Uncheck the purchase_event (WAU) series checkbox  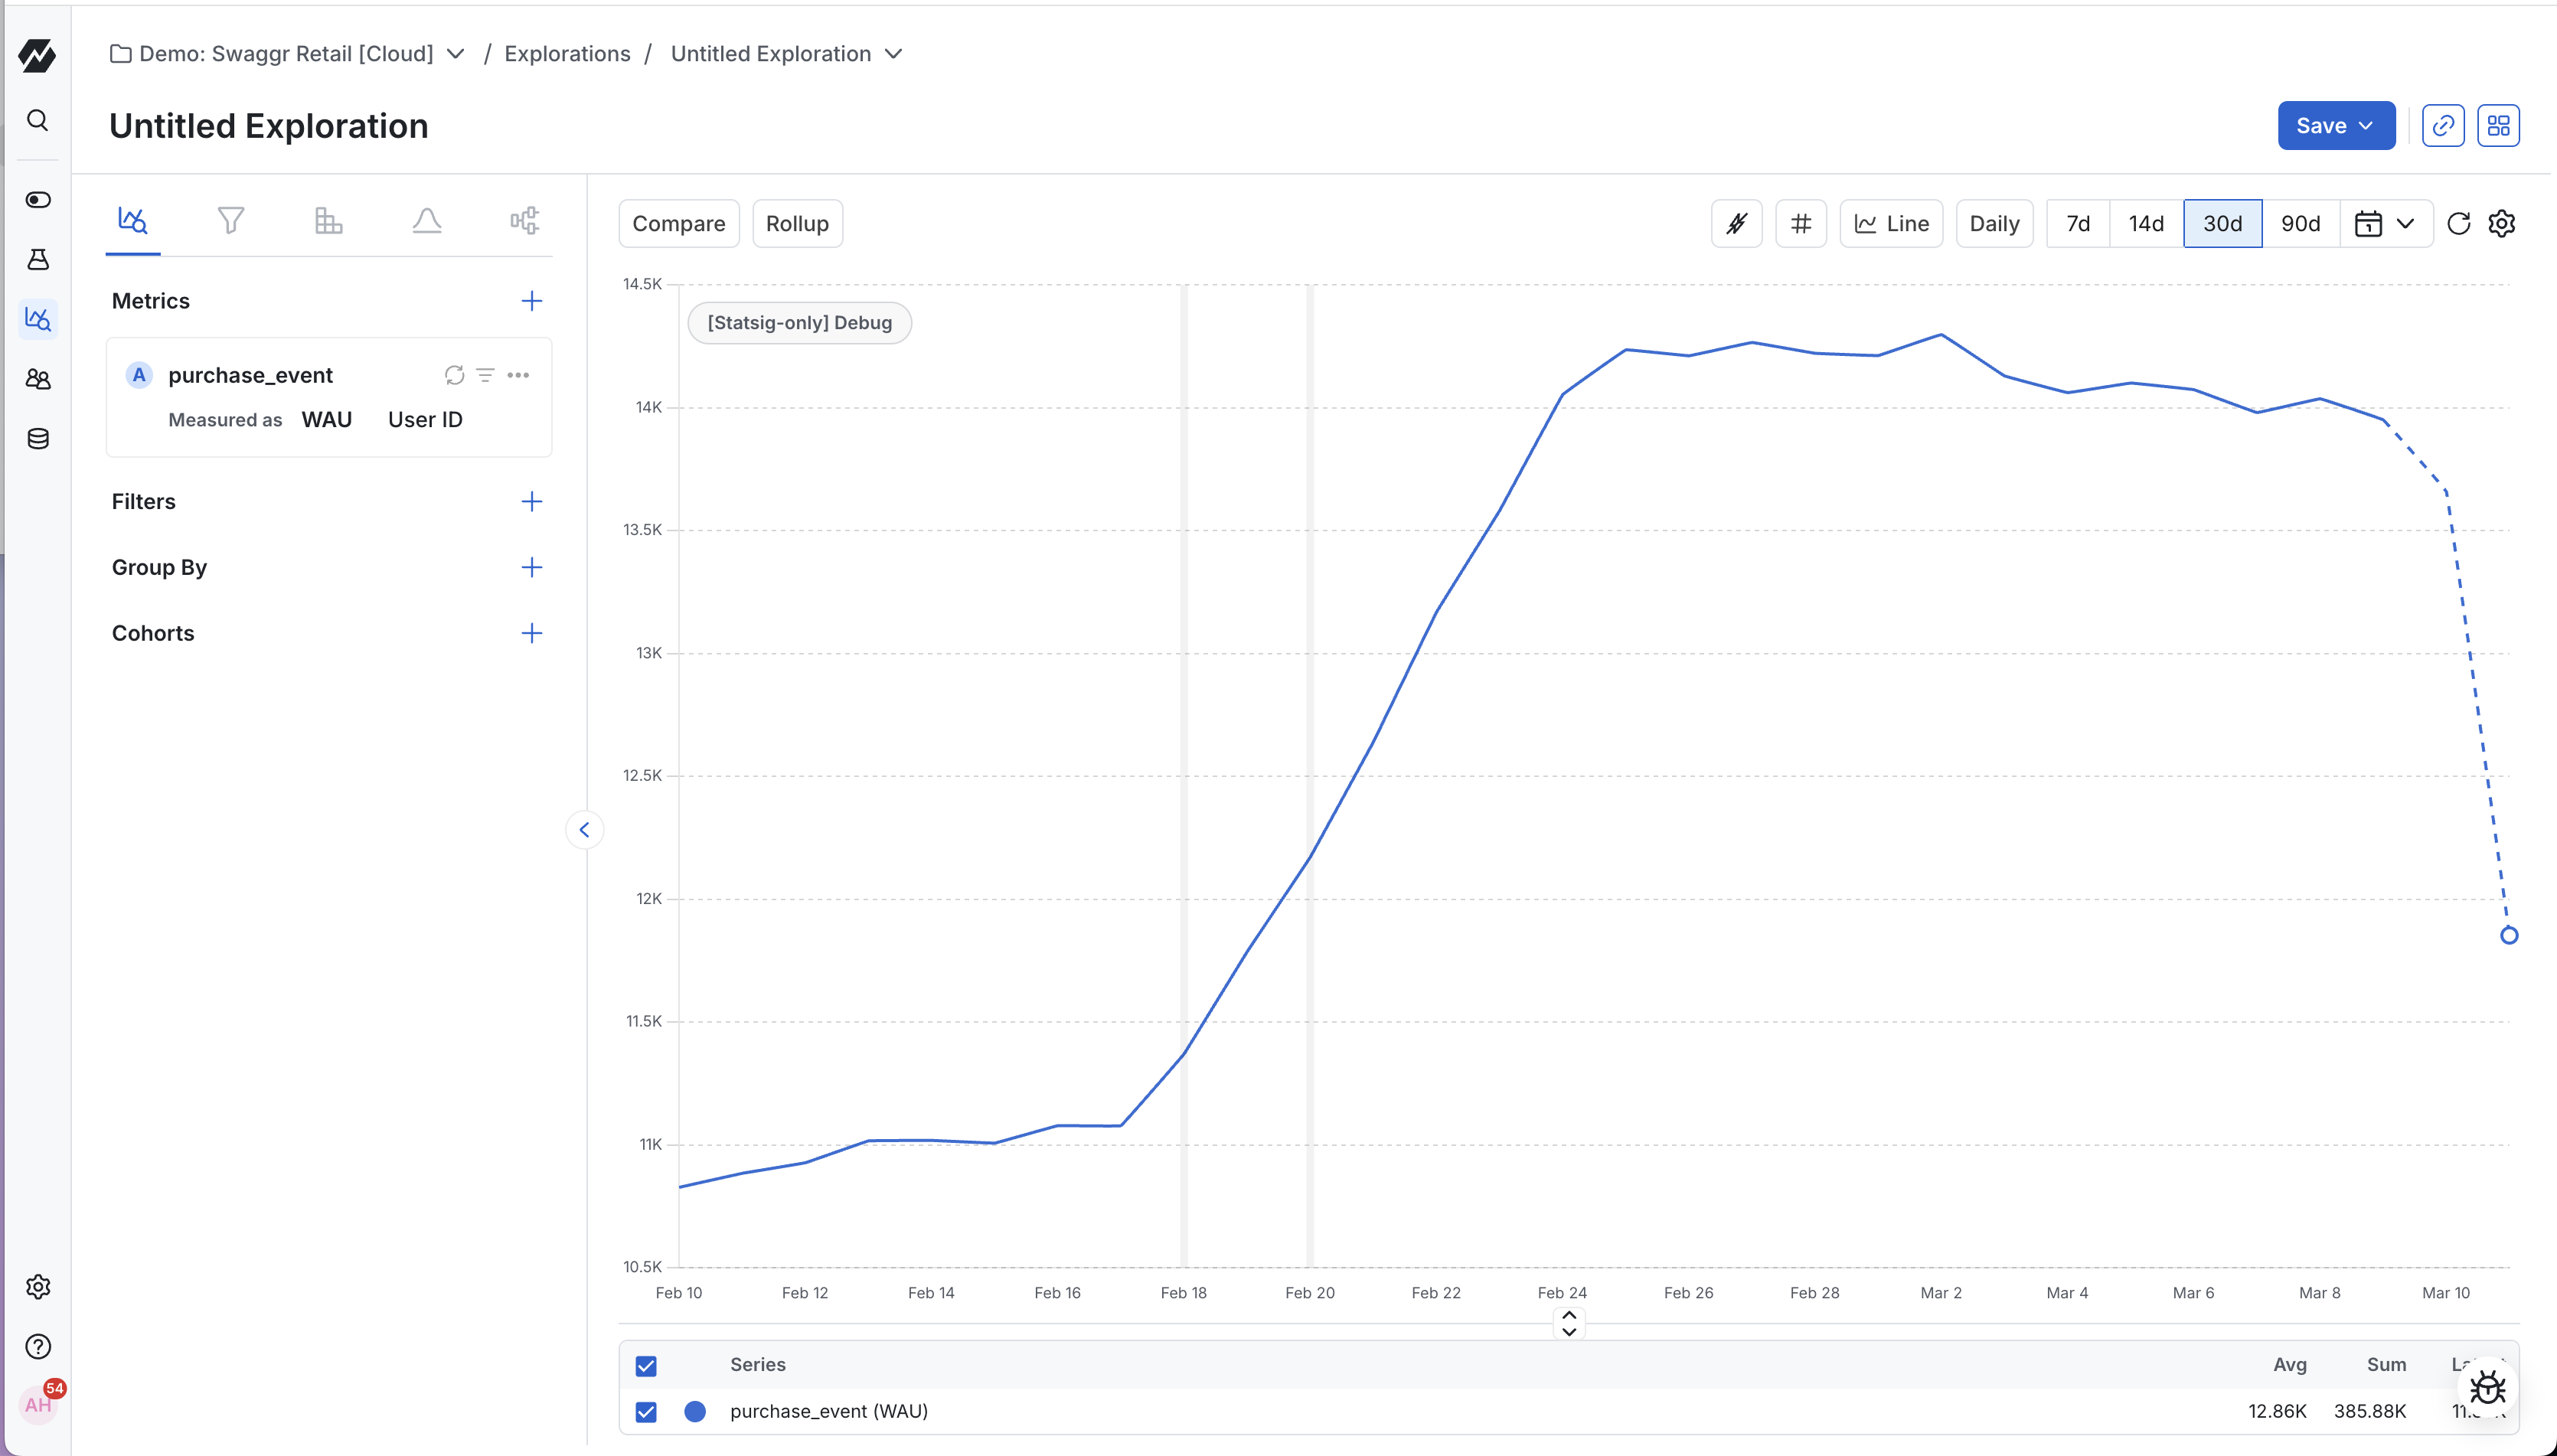(646, 1412)
